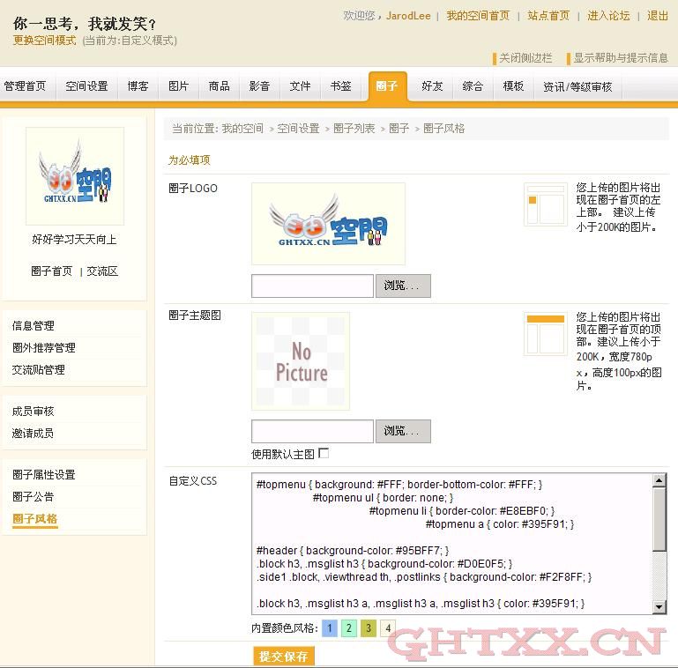Click the logo position layout icon
Screen dimensions: 678x668
(x=545, y=204)
